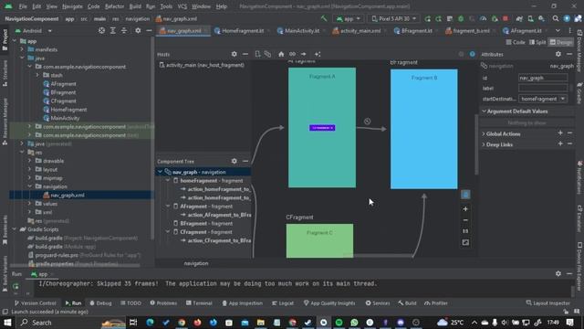Viewport: 584px width, 329px height.
Task: Click the Create deep link icon
Action: [x=292, y=54]
